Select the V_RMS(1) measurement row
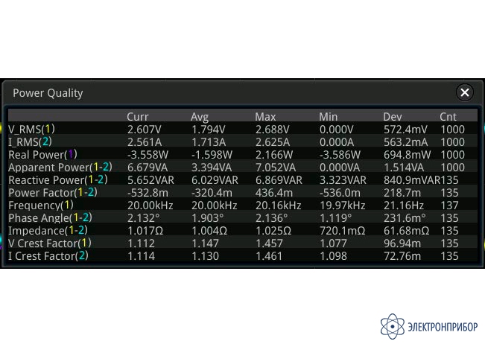485x347 pixels. [x=243, y=129]
